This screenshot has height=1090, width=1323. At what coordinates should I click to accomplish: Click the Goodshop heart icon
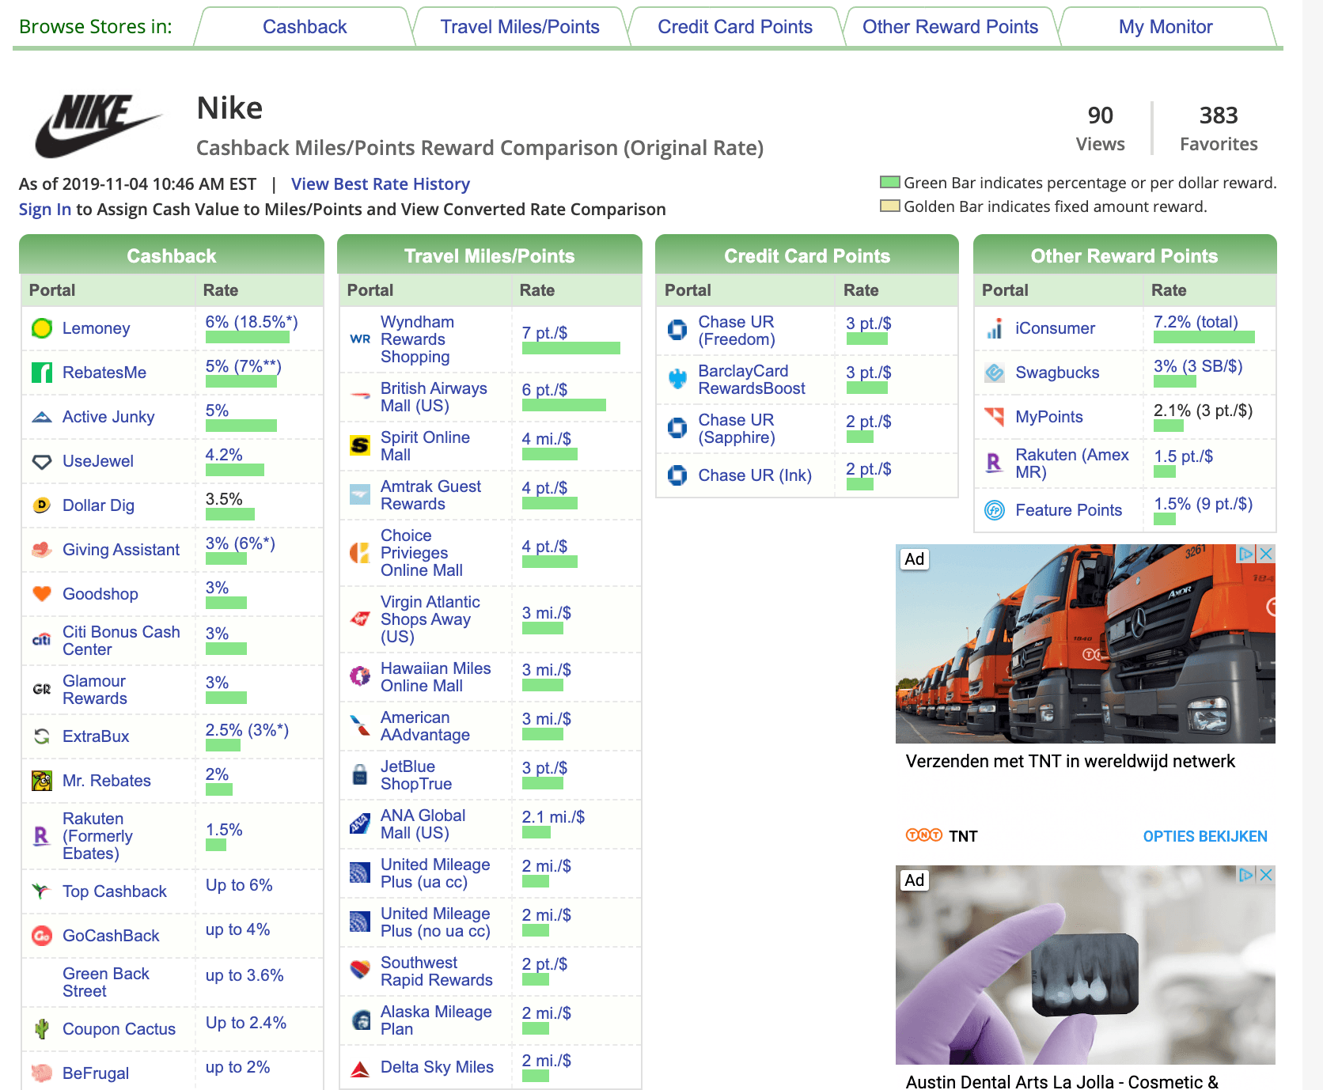point(42,594)
